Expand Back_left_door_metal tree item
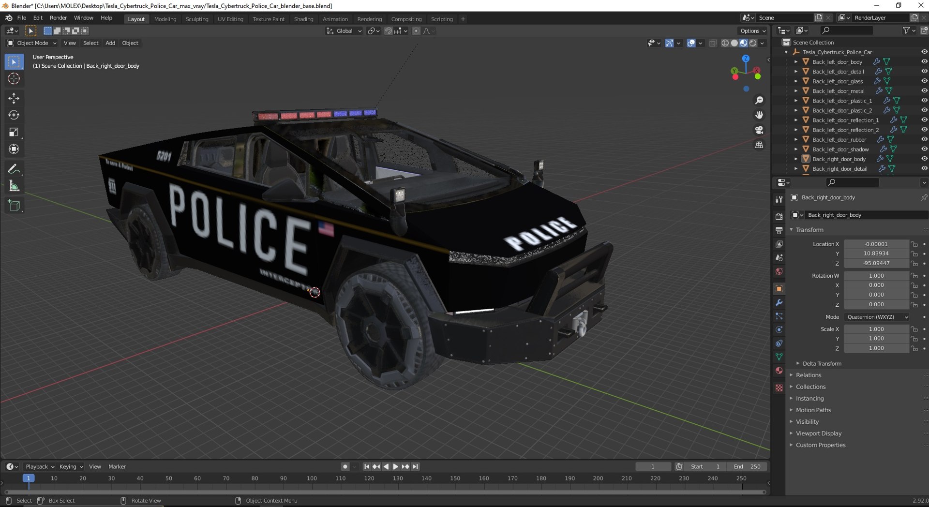This screenshot has height=507, width=929. pos(796,91)
